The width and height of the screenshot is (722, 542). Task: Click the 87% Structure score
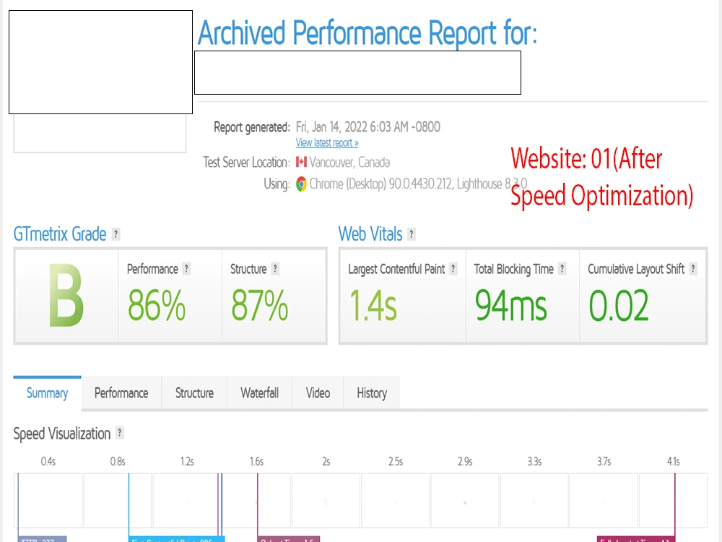point(260,306)
